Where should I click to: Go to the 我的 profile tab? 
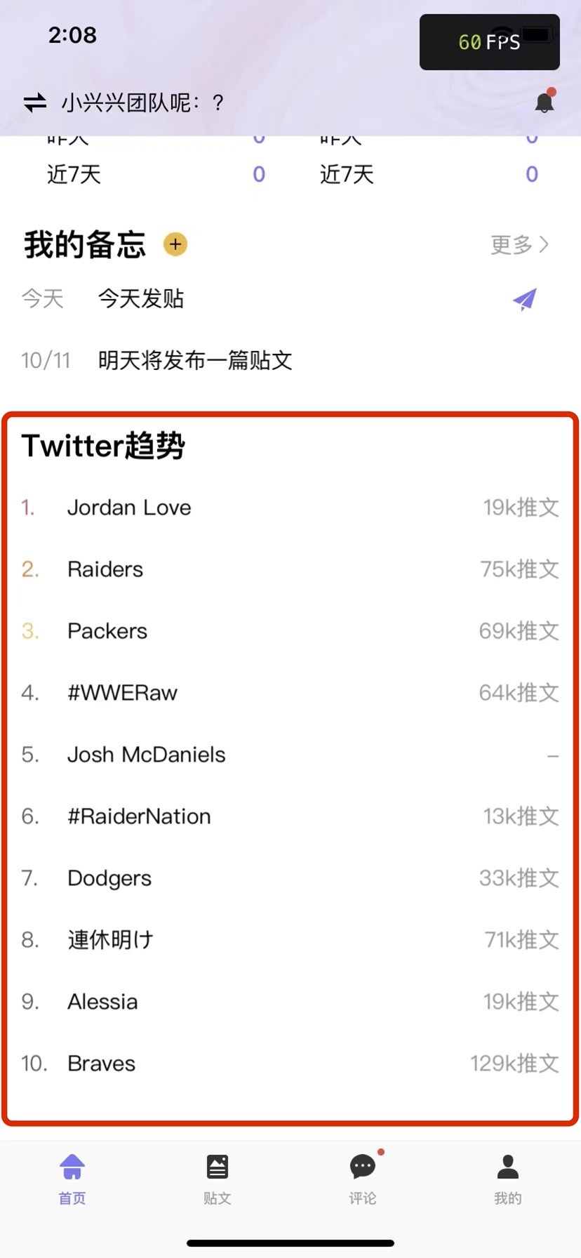click(508, 1179)
